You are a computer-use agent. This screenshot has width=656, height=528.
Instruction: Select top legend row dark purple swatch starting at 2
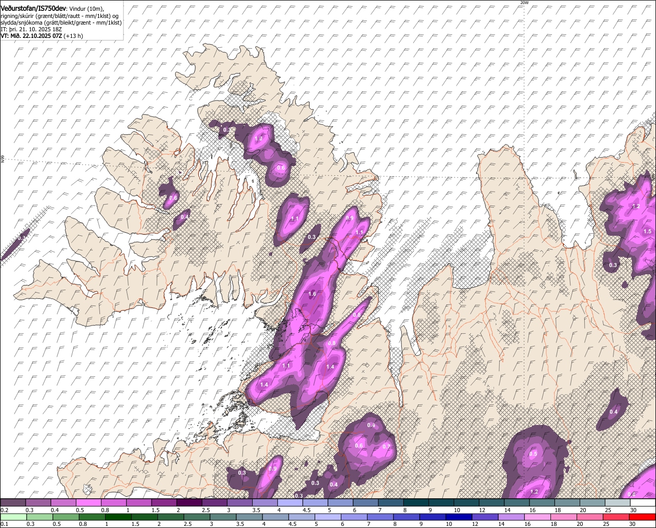pos(189,503)
